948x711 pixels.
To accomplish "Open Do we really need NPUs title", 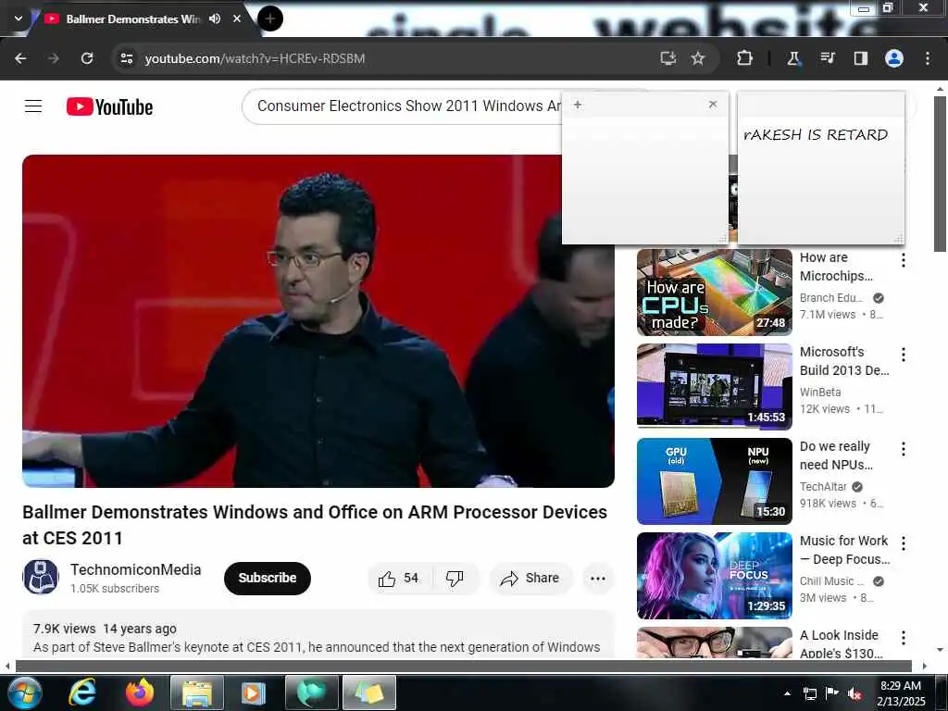I will point(836,455).
